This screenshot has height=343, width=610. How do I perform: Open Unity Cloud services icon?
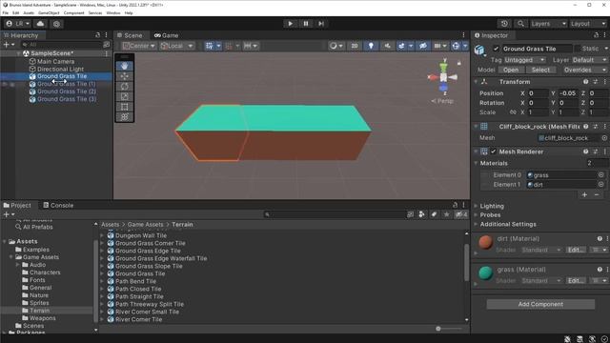(40, 24)
